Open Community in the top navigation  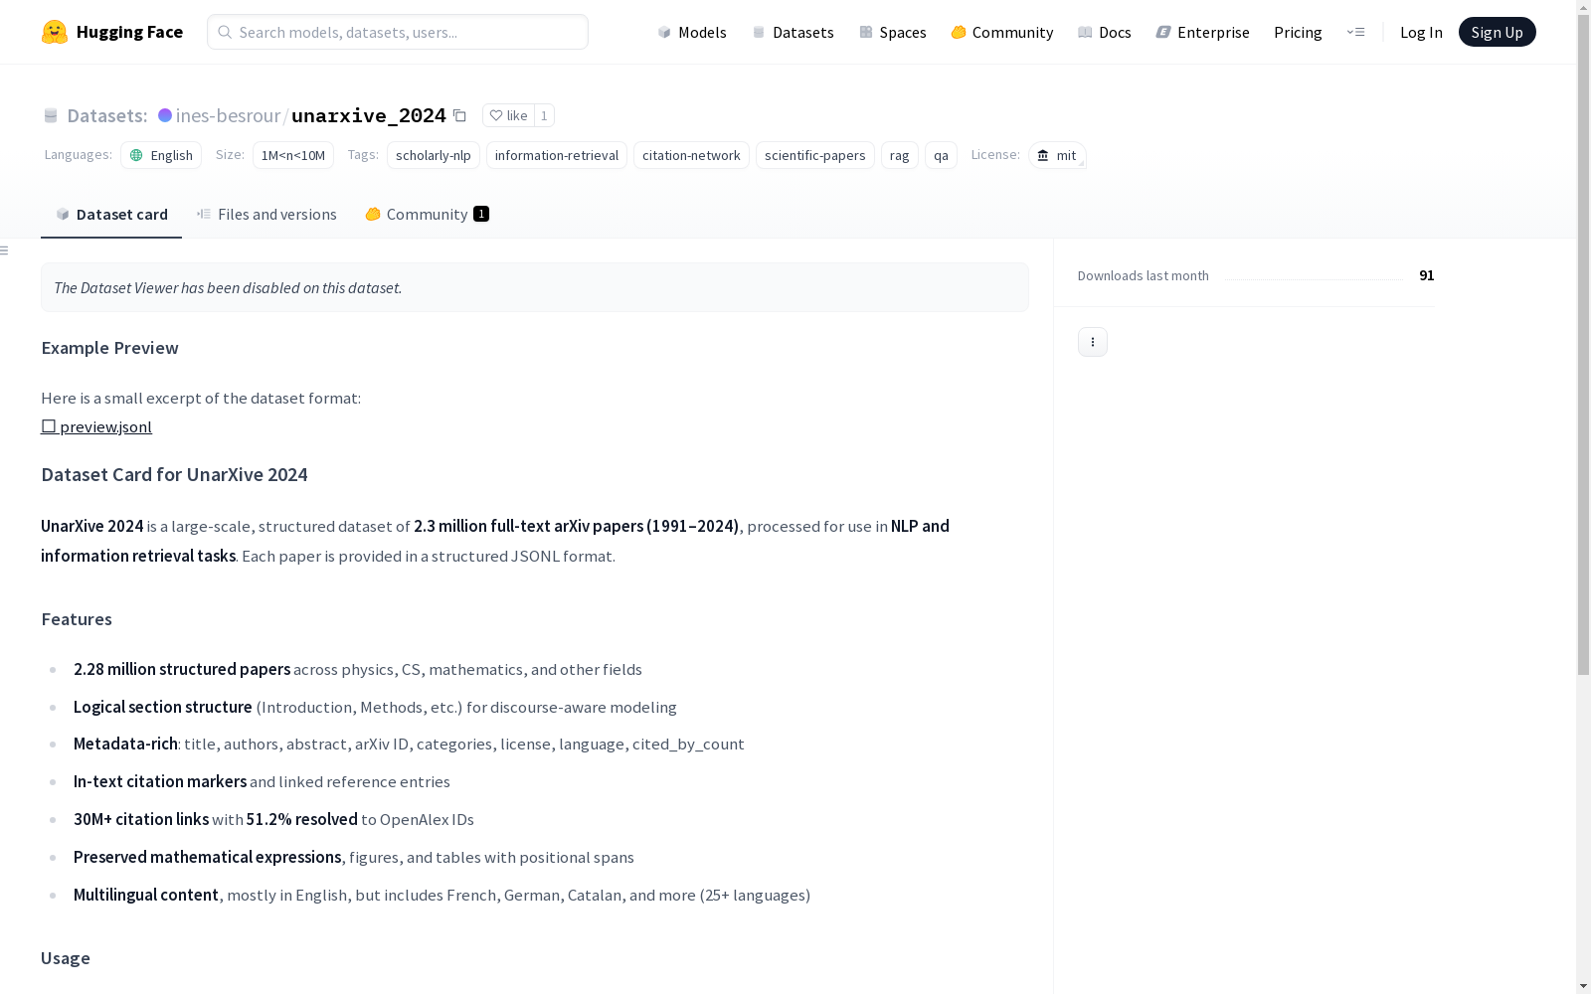pos(1002,32)
